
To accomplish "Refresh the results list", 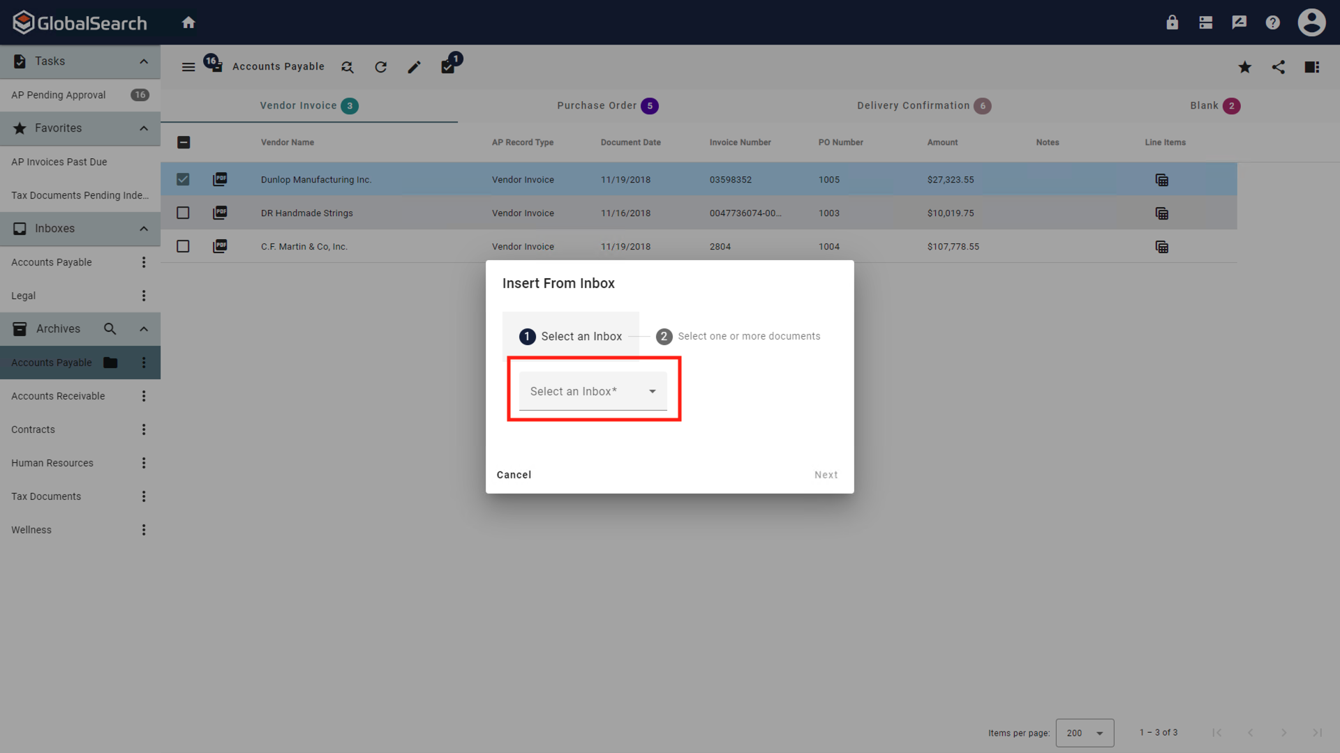I will coord(380,67).
